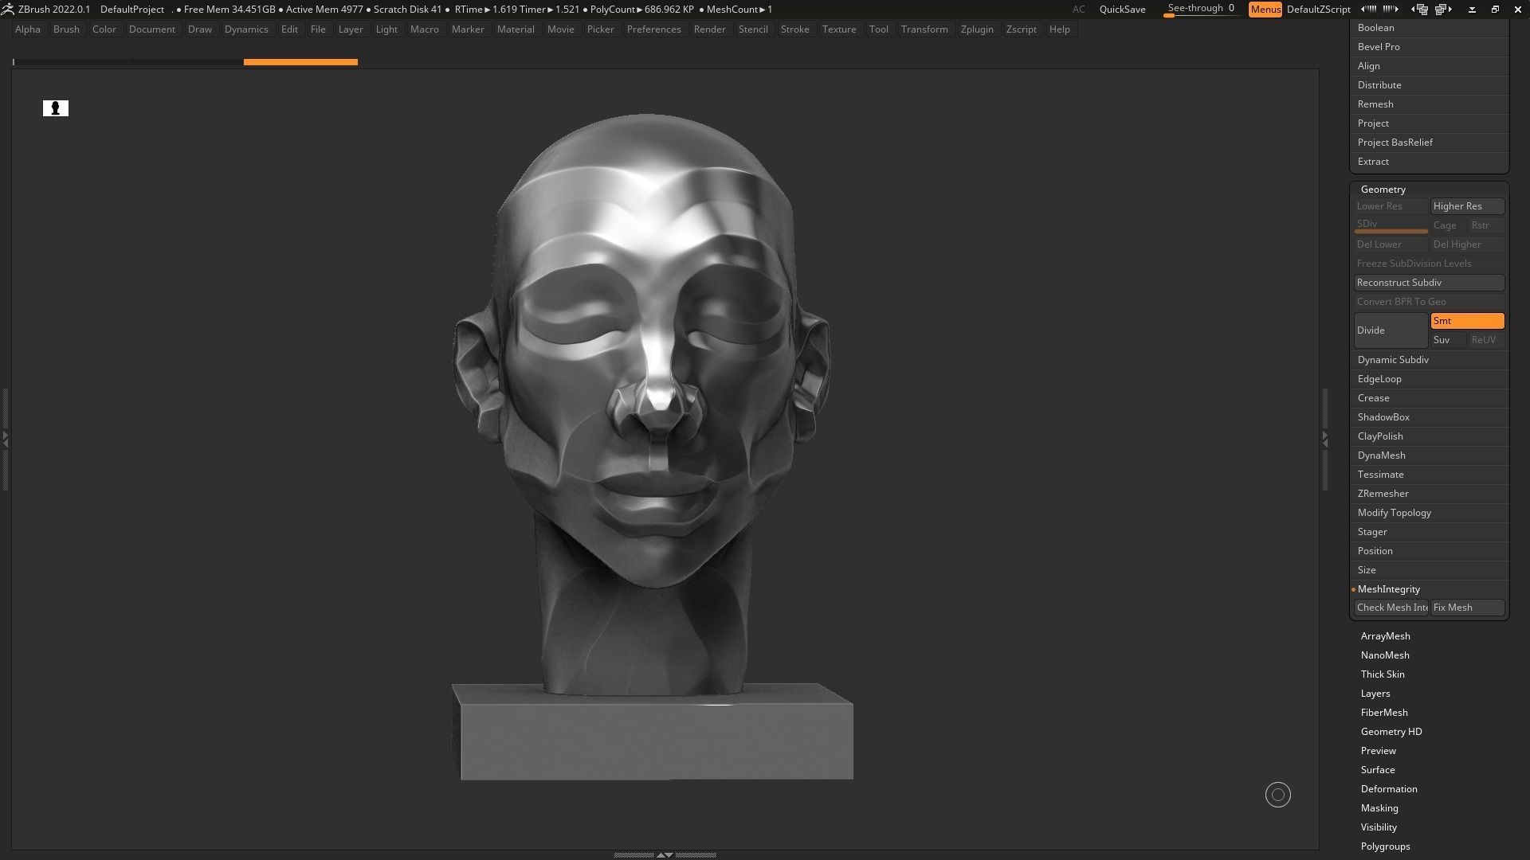Open the Brush menu

coord(66,29)
